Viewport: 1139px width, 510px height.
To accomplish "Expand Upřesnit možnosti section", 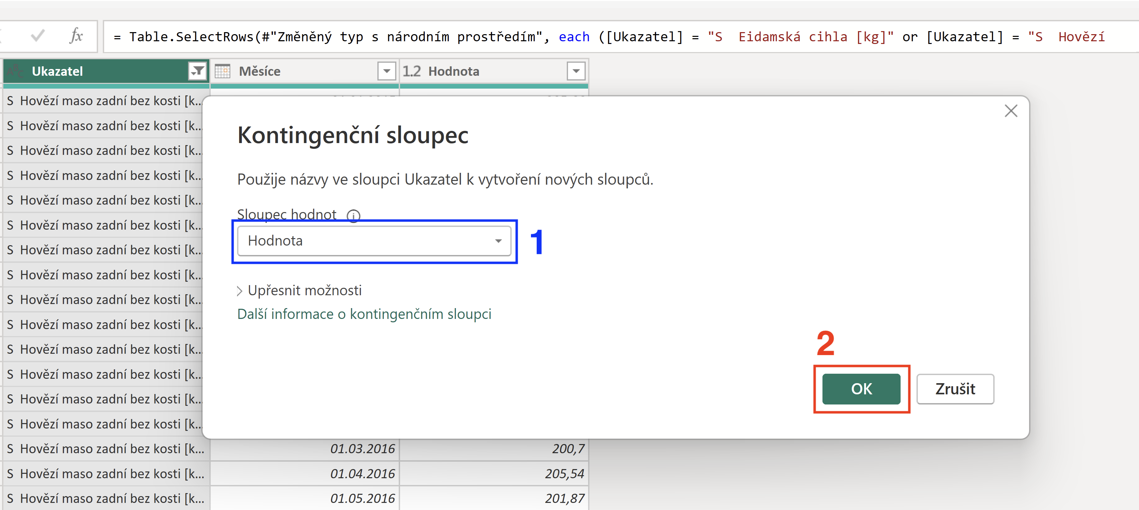I will 299,291.
